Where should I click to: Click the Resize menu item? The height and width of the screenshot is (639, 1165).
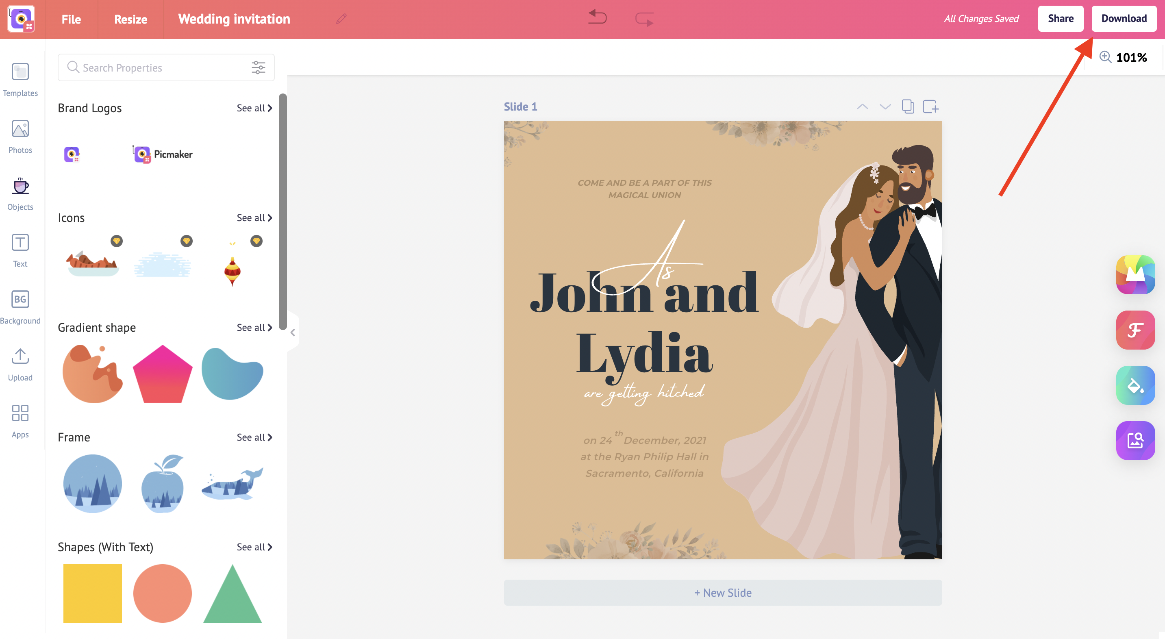click(130, 18)
